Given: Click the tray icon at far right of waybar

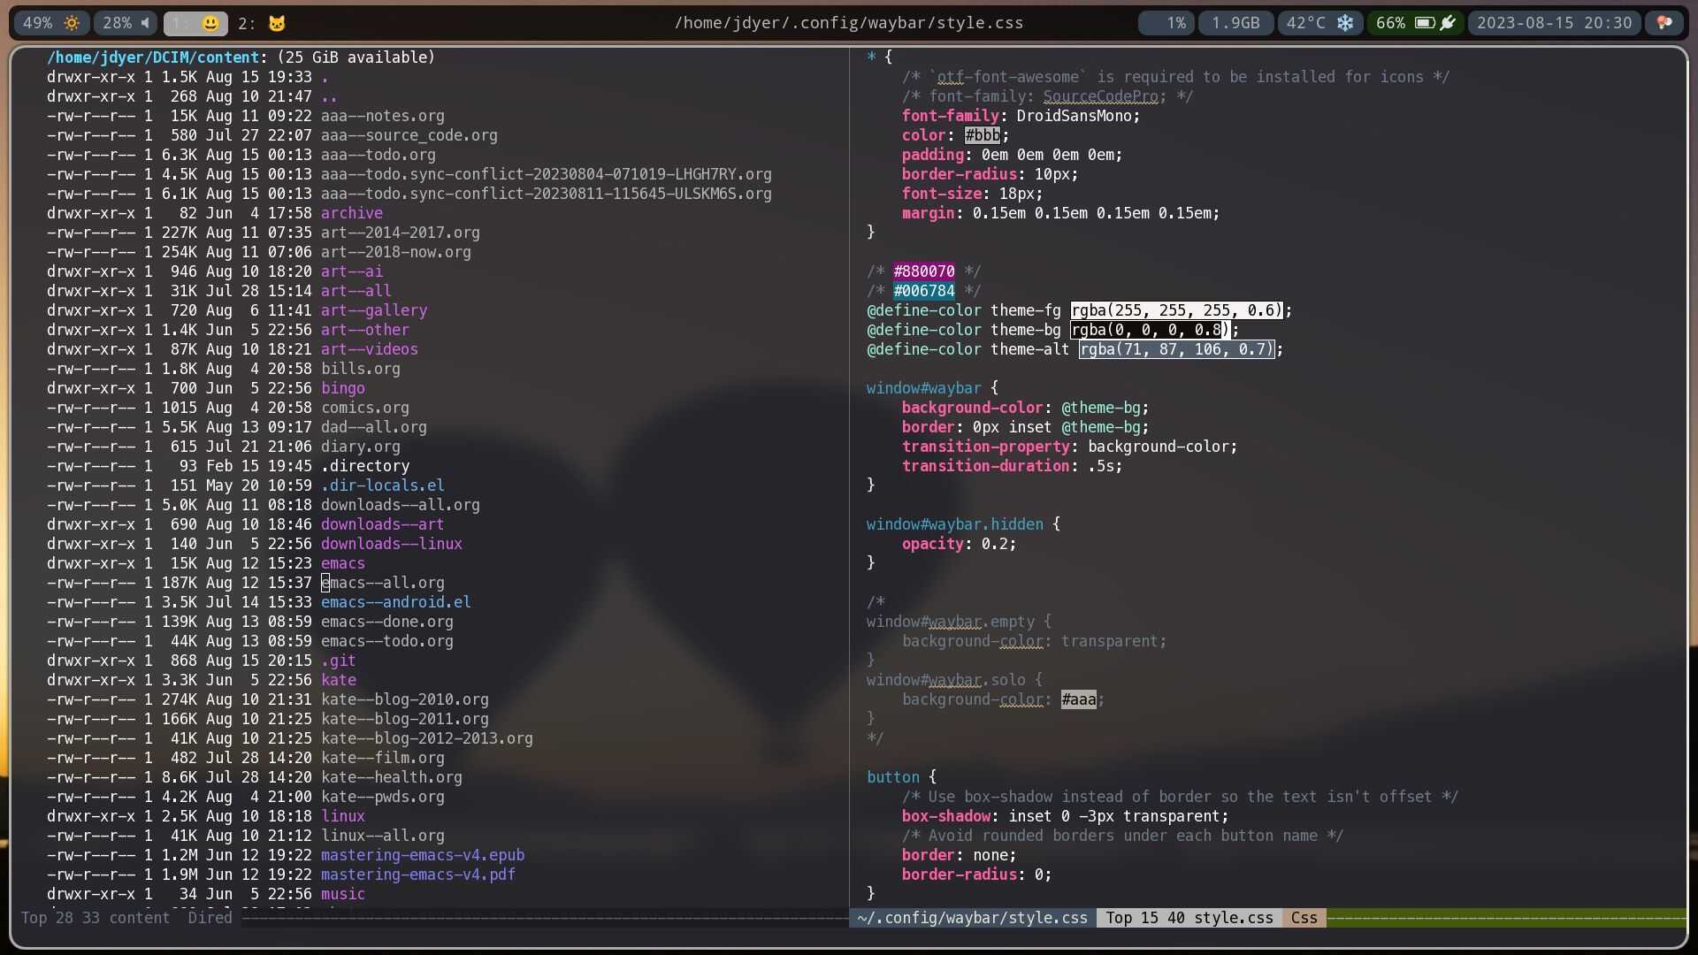Looking at the screenshot, I should click(1664, 23).
